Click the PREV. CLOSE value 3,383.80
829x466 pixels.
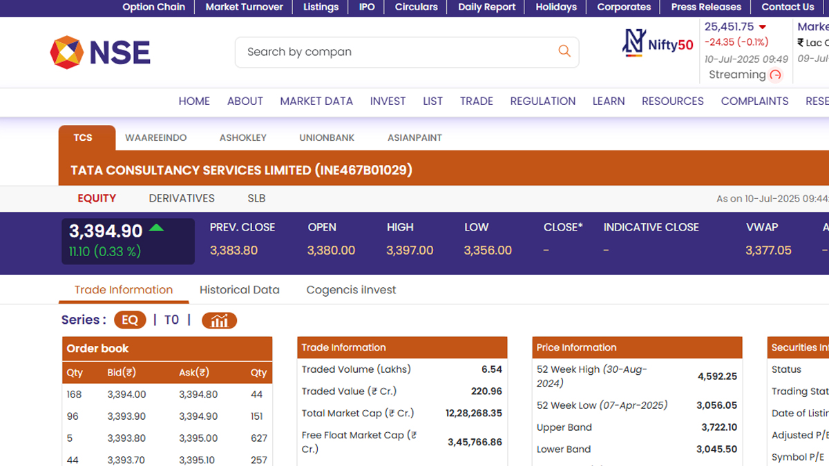tap(234, 251)
